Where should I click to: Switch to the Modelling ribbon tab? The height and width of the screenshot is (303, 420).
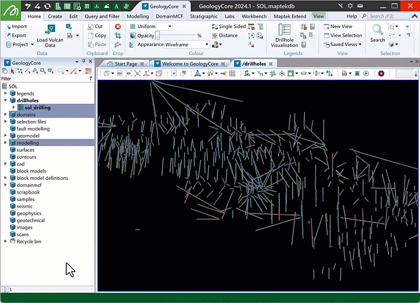(x=138, y=16)
